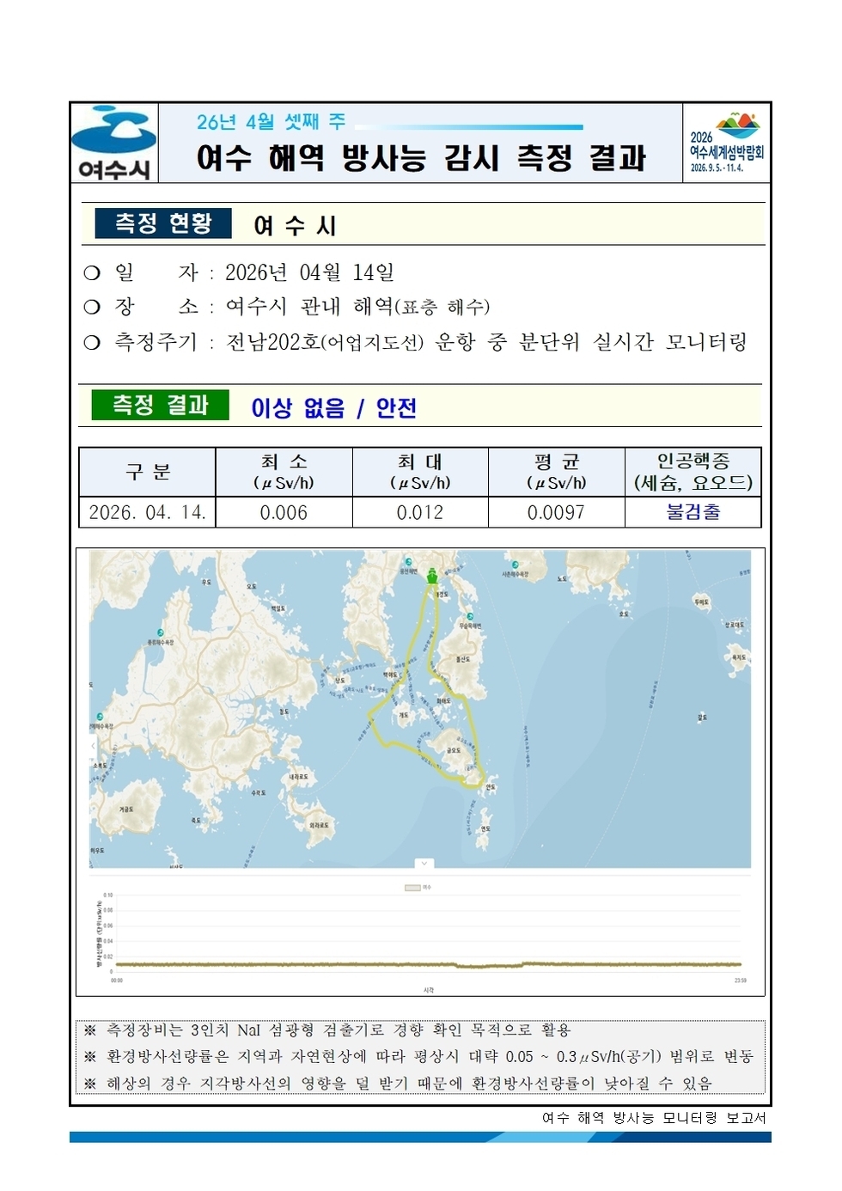Click the 시각 x-axis title
This screenshot has height=1191, width=842.
pos(429,991)
